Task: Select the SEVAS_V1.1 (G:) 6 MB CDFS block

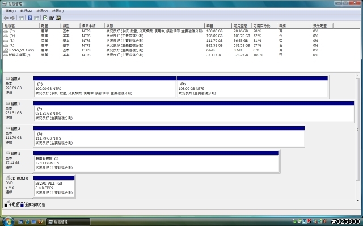Action: click(54, 187)
